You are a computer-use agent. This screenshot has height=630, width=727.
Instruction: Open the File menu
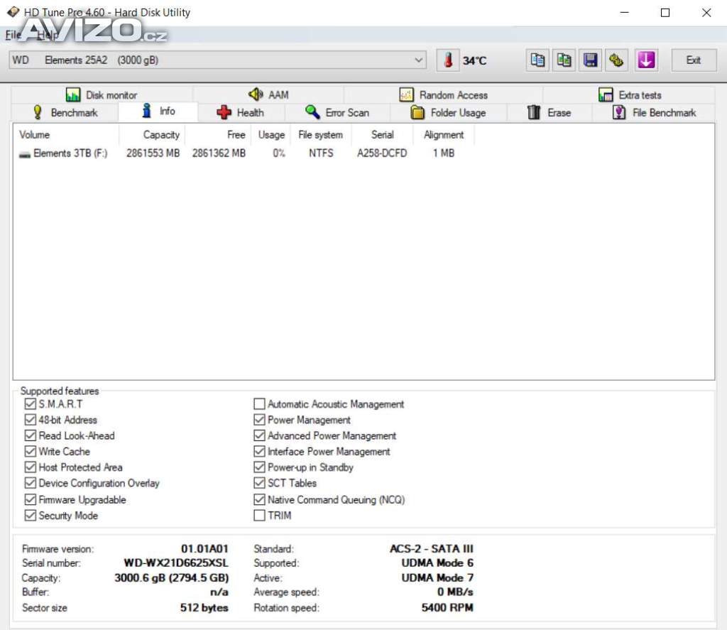[x=13, y=35]
